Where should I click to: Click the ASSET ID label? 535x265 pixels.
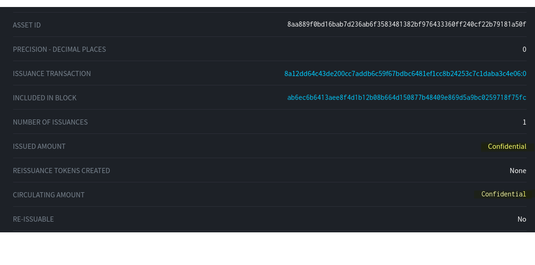27,25
